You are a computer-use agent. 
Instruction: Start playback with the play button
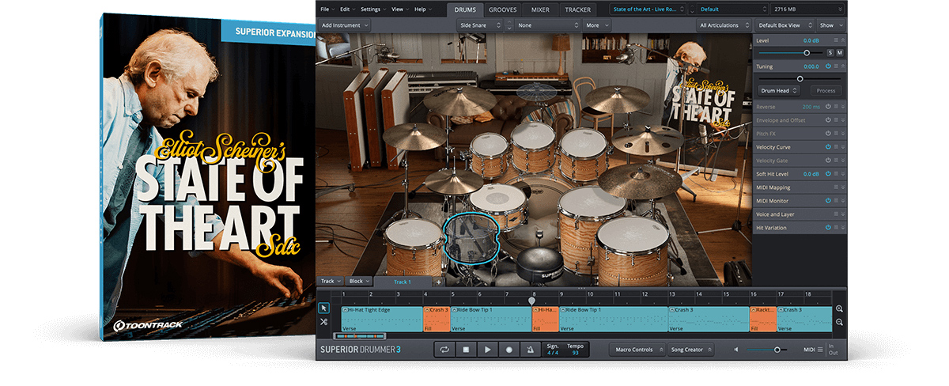(488, 349)
